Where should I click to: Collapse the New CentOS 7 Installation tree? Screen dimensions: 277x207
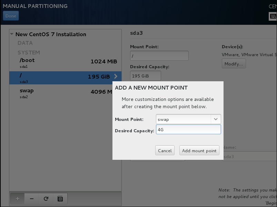pyautogui.click(x=12, y=34)
